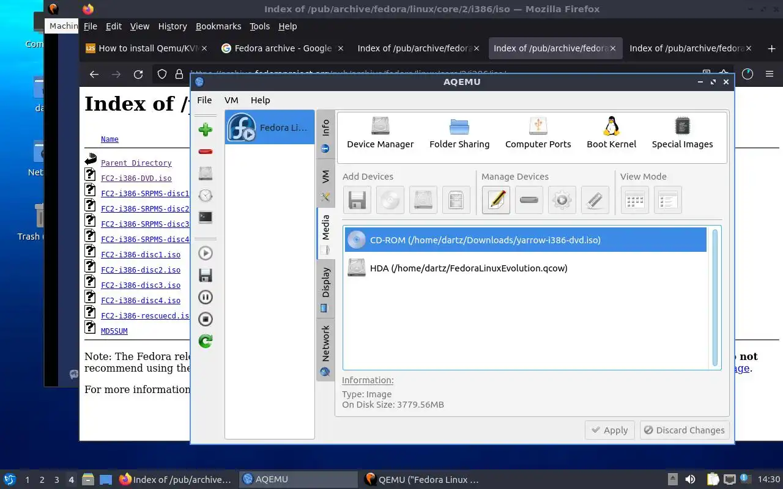Screen dimensions: 783x489
Task: Go back in Firefox
Action: point(94,74)
